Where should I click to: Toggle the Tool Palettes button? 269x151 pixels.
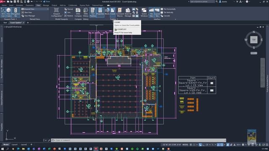(x=92, y=12)
